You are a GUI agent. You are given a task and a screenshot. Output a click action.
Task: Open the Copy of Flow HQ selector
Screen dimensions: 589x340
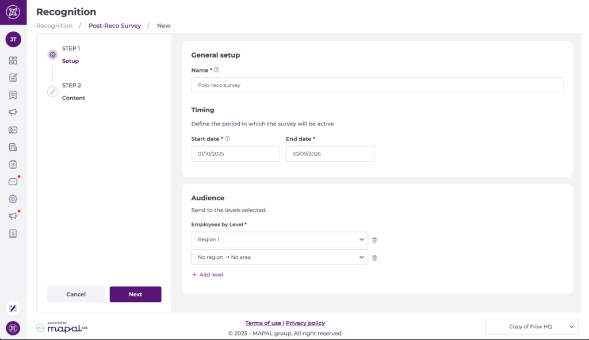tap(531, 327)
